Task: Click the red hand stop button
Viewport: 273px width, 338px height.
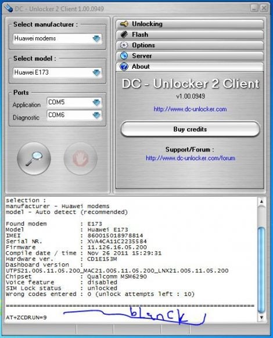Action: [x=81, y=159]
